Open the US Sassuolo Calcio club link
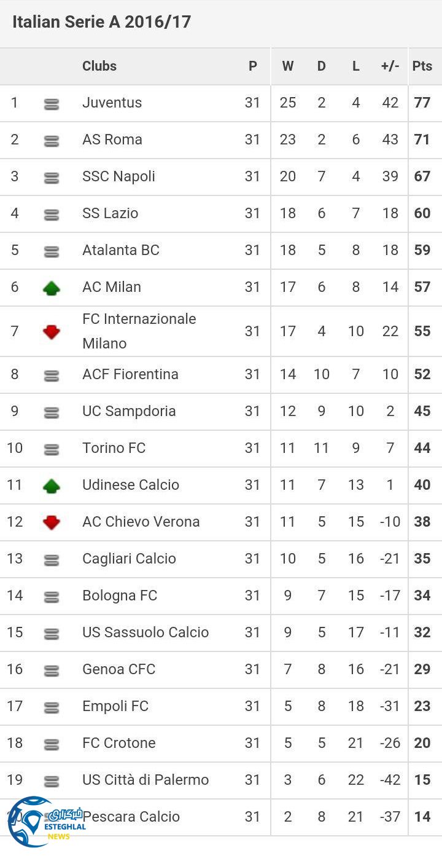The height and width of the screenshot is (861, 442). tap(145, 632)
